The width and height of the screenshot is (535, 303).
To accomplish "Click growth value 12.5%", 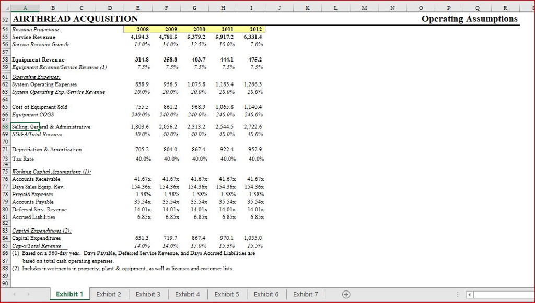I will tap(199, 45).
